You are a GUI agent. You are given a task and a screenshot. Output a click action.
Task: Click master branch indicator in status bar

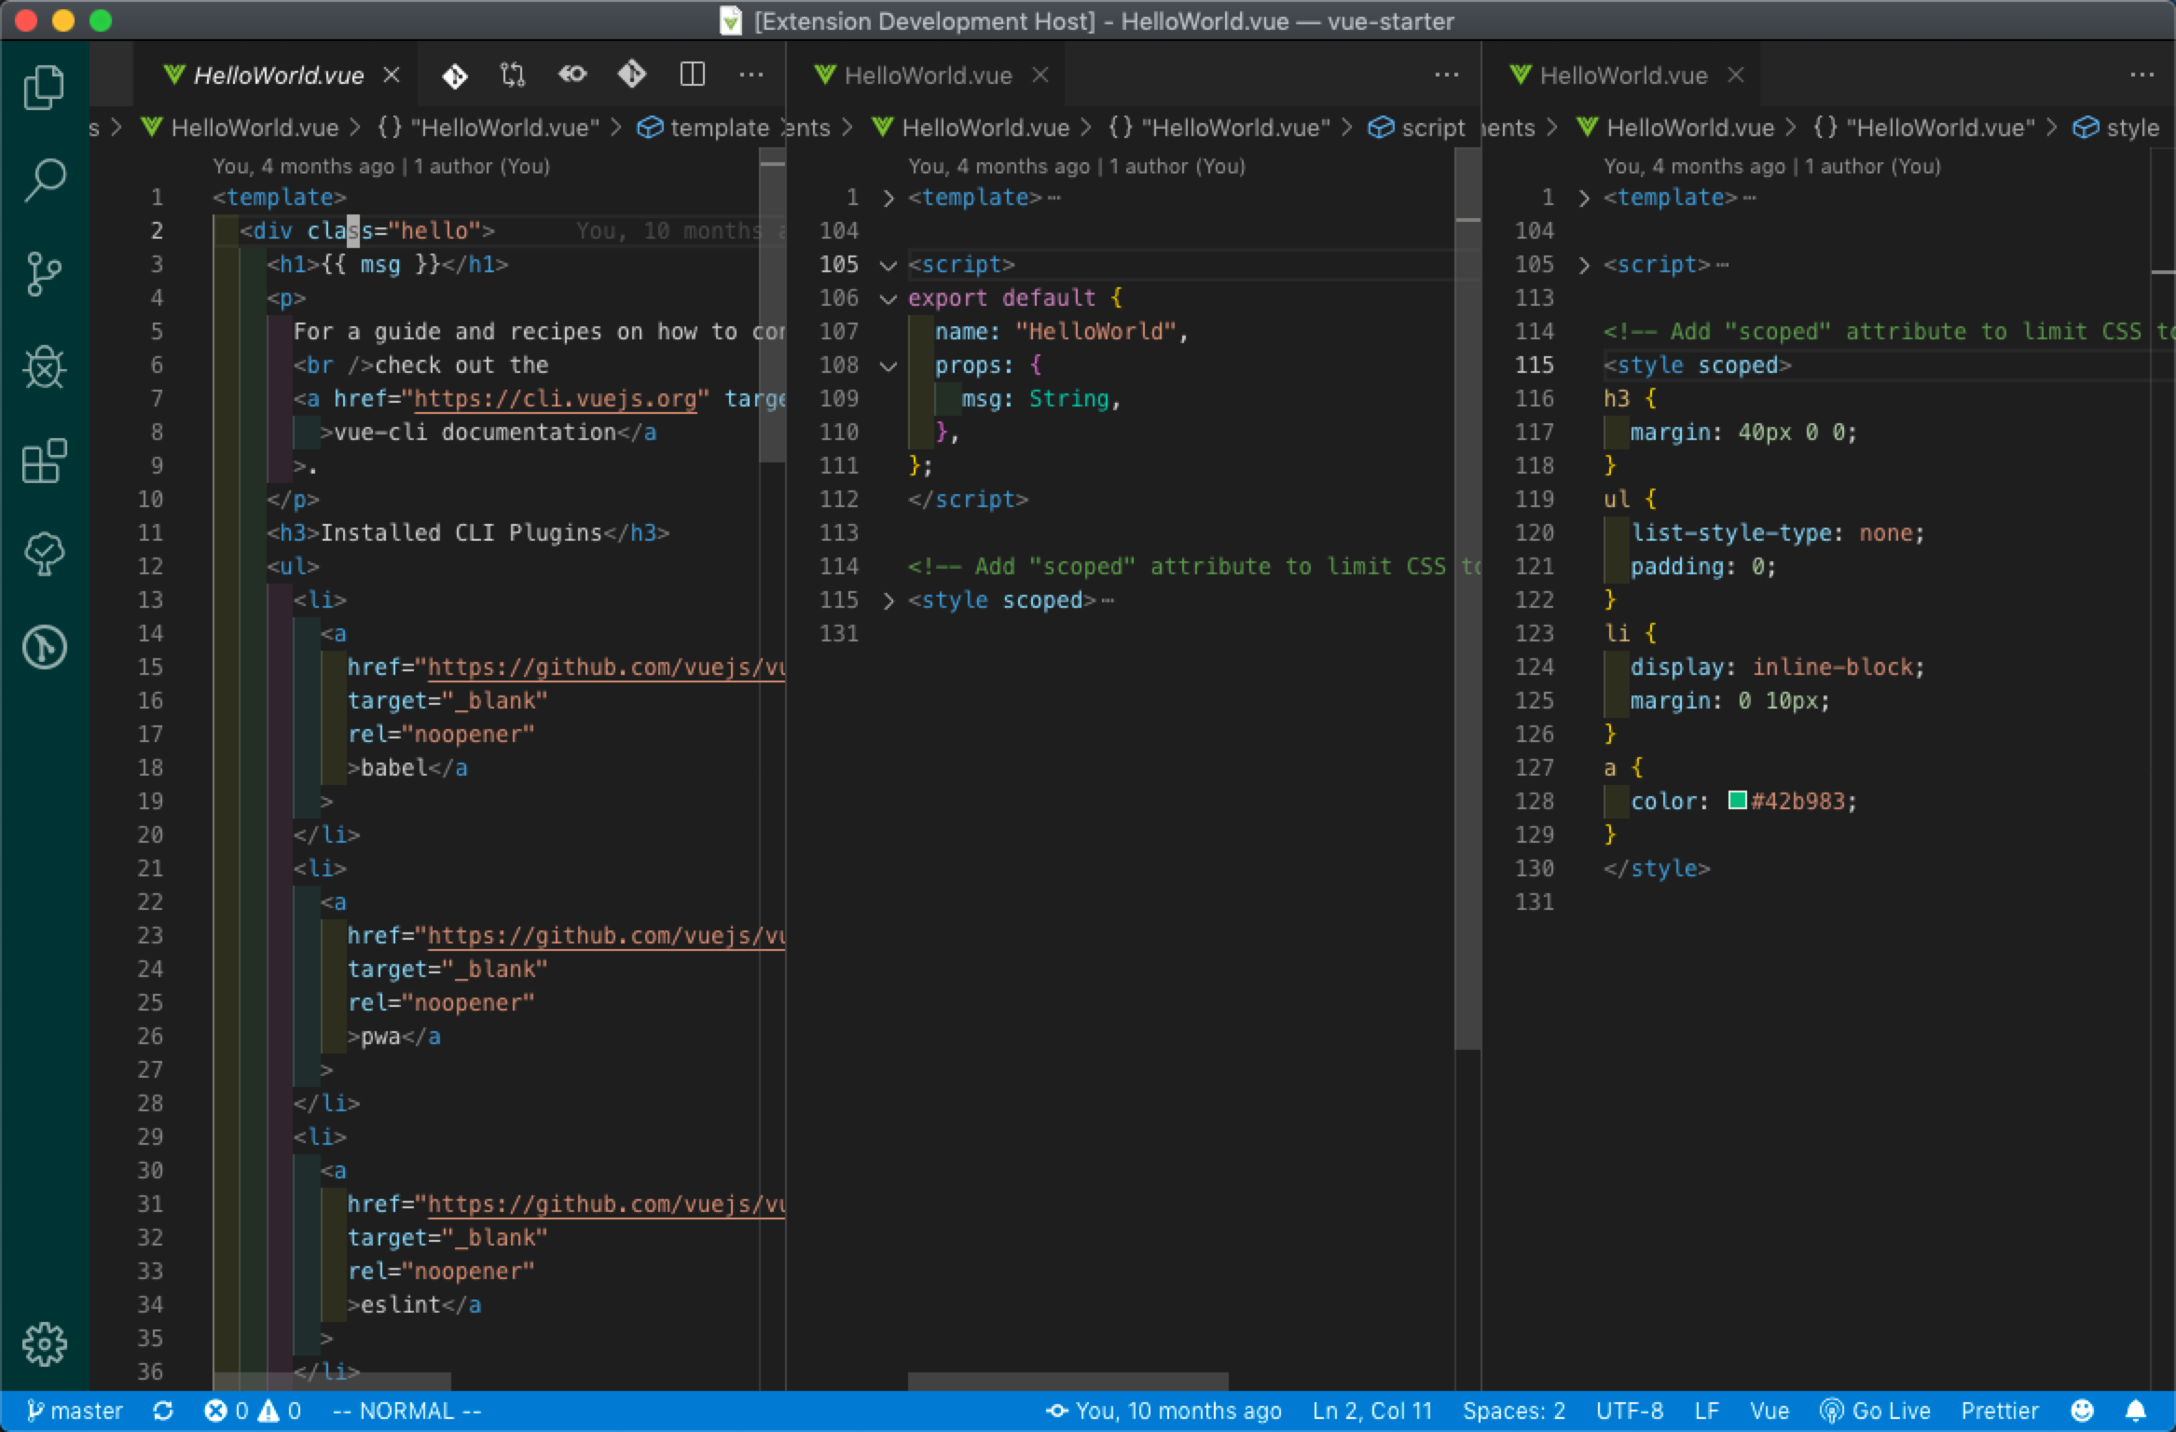pos(75,1411)
